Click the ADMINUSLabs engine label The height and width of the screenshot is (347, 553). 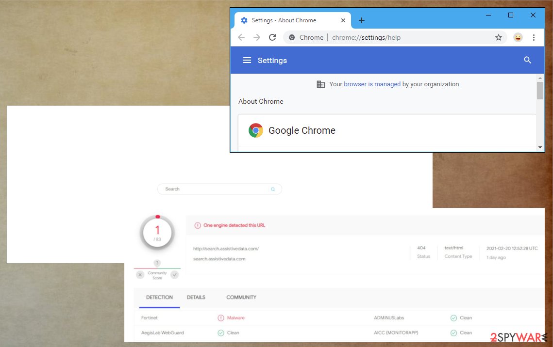coord(389,318)
